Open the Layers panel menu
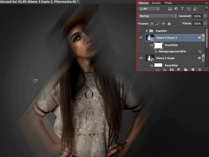Screen dimensions: 209x157 coord(206,3)
